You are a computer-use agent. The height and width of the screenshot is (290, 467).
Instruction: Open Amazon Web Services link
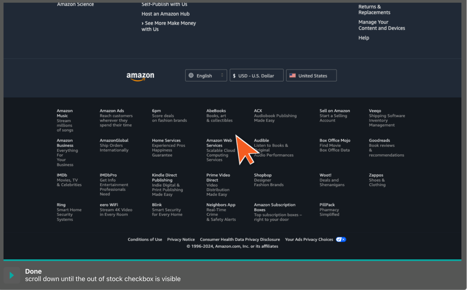click(x=221, y=150)
